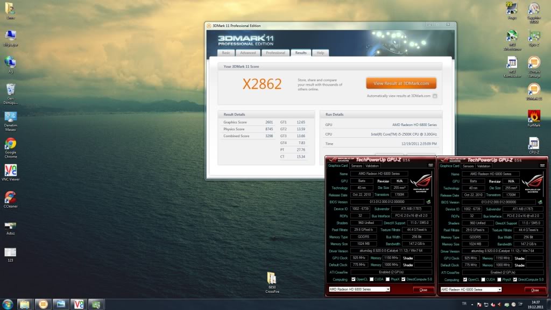Click the BIOS save chip icon in left GPU-Z

click(428, 202)
